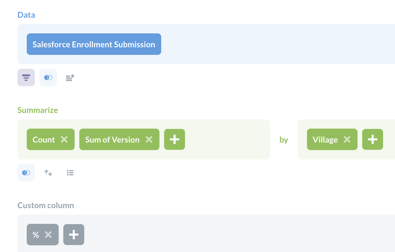Remove the Village grouping
The height and width of the screenshot is (252, 395).
[x=347, y=139]
